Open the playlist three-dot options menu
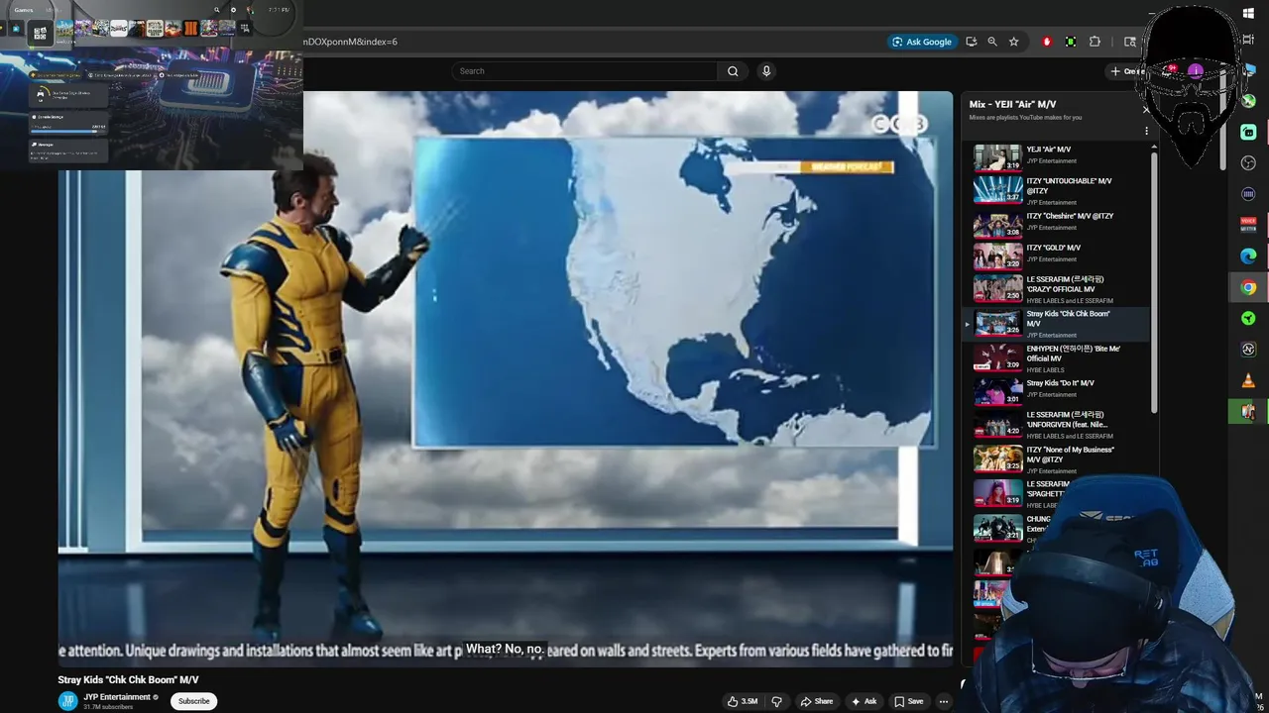Screen dimensions: 1269x713 pyautogui.click(x=1146, y=132)
